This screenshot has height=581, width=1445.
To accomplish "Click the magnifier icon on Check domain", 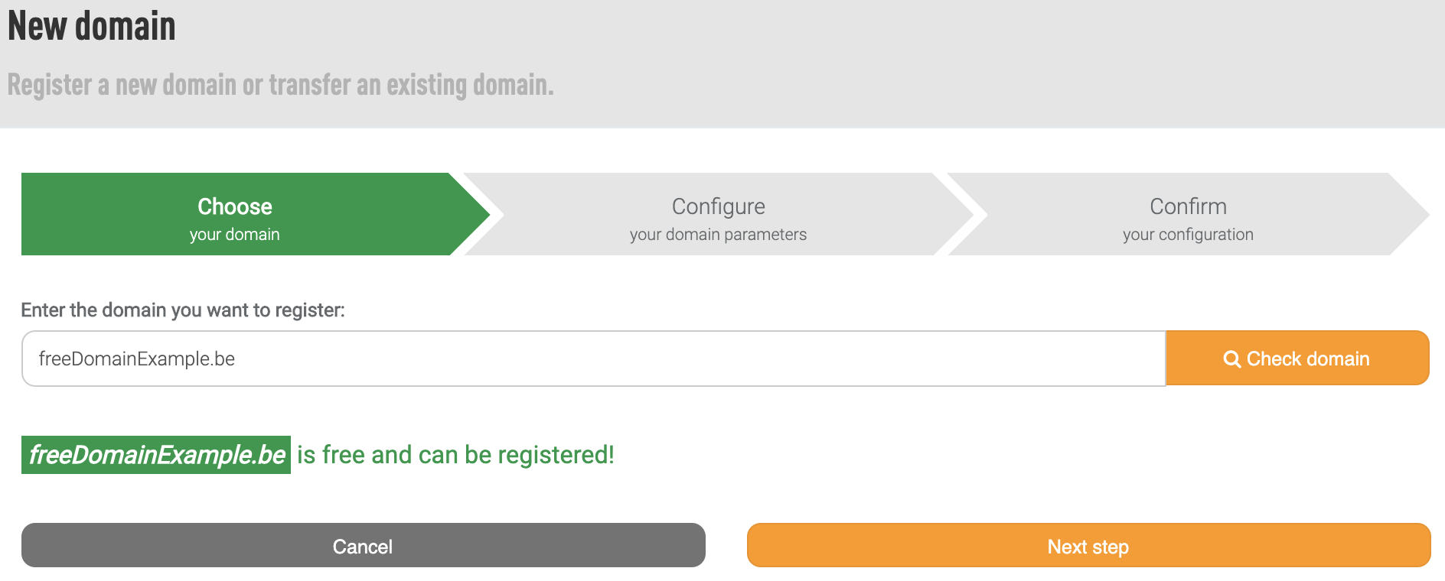I will point(1231,359).
